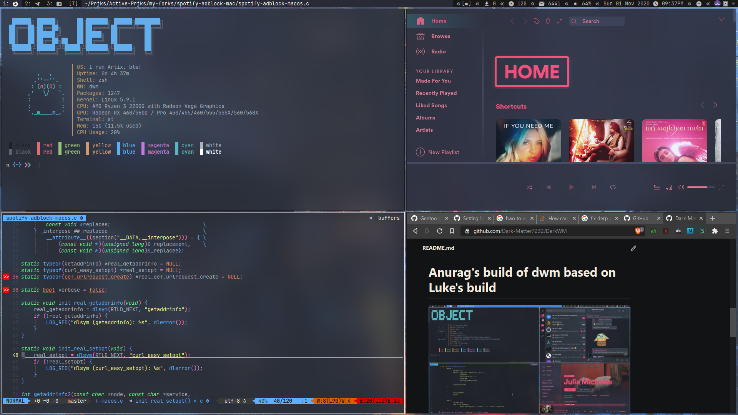
Task: Expand the top-right chevron dropdown in player
Action: [x=722, y=20]
